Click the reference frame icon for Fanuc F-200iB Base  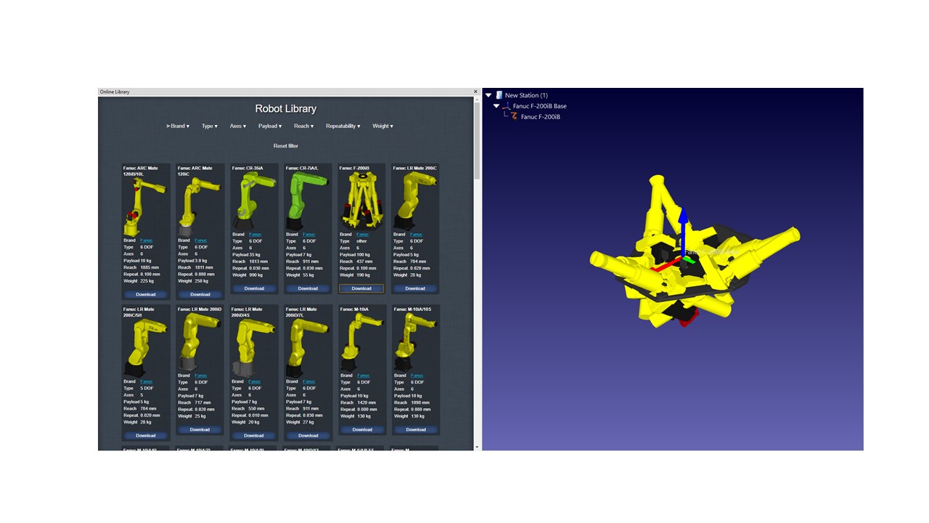click(x=507, y=106)
